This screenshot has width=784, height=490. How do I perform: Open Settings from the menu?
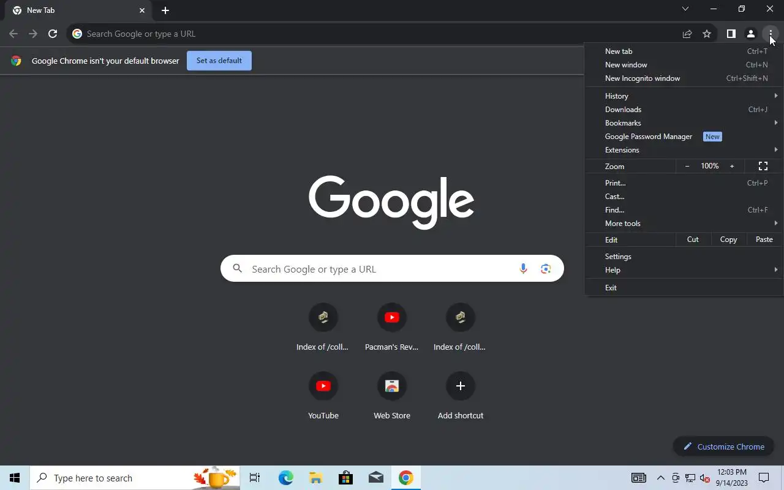click(x=684, y=257)
